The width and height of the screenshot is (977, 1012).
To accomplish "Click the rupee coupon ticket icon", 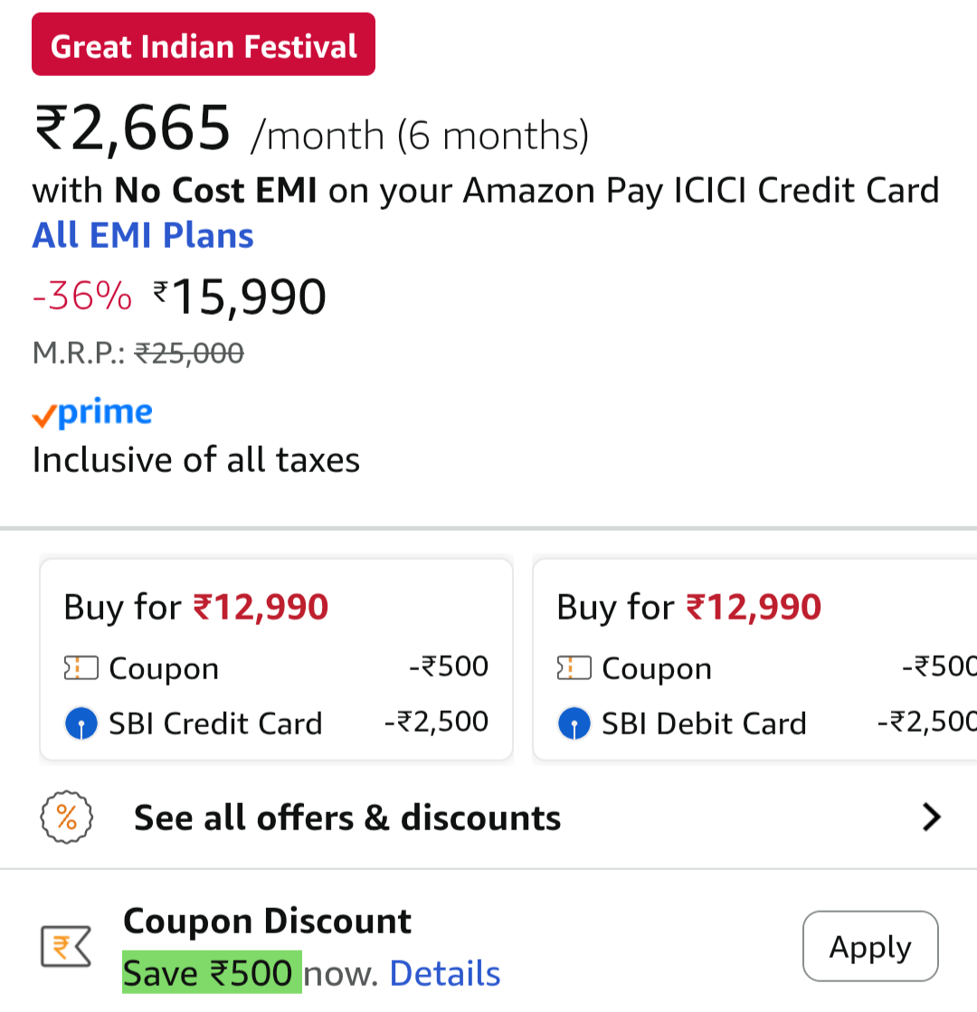I will pyautogui.click(x=66, y=947).
